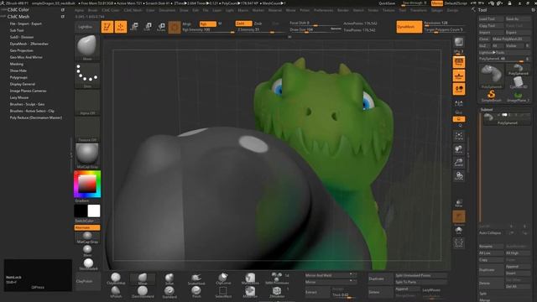The height and width of the screenshot is (302, 537).
Task: Open the Zplugin menu
Action: point(437,10)
